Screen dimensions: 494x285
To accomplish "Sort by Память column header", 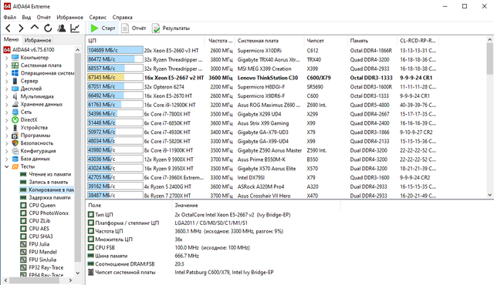I will [x=372, y=41].
